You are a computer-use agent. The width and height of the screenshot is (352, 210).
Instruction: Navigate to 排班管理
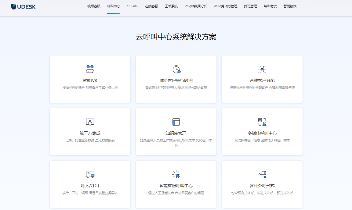point(250,6)
